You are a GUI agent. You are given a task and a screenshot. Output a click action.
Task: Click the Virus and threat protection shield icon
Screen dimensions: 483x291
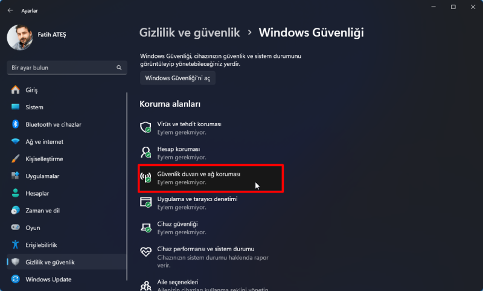click(146, 127)
